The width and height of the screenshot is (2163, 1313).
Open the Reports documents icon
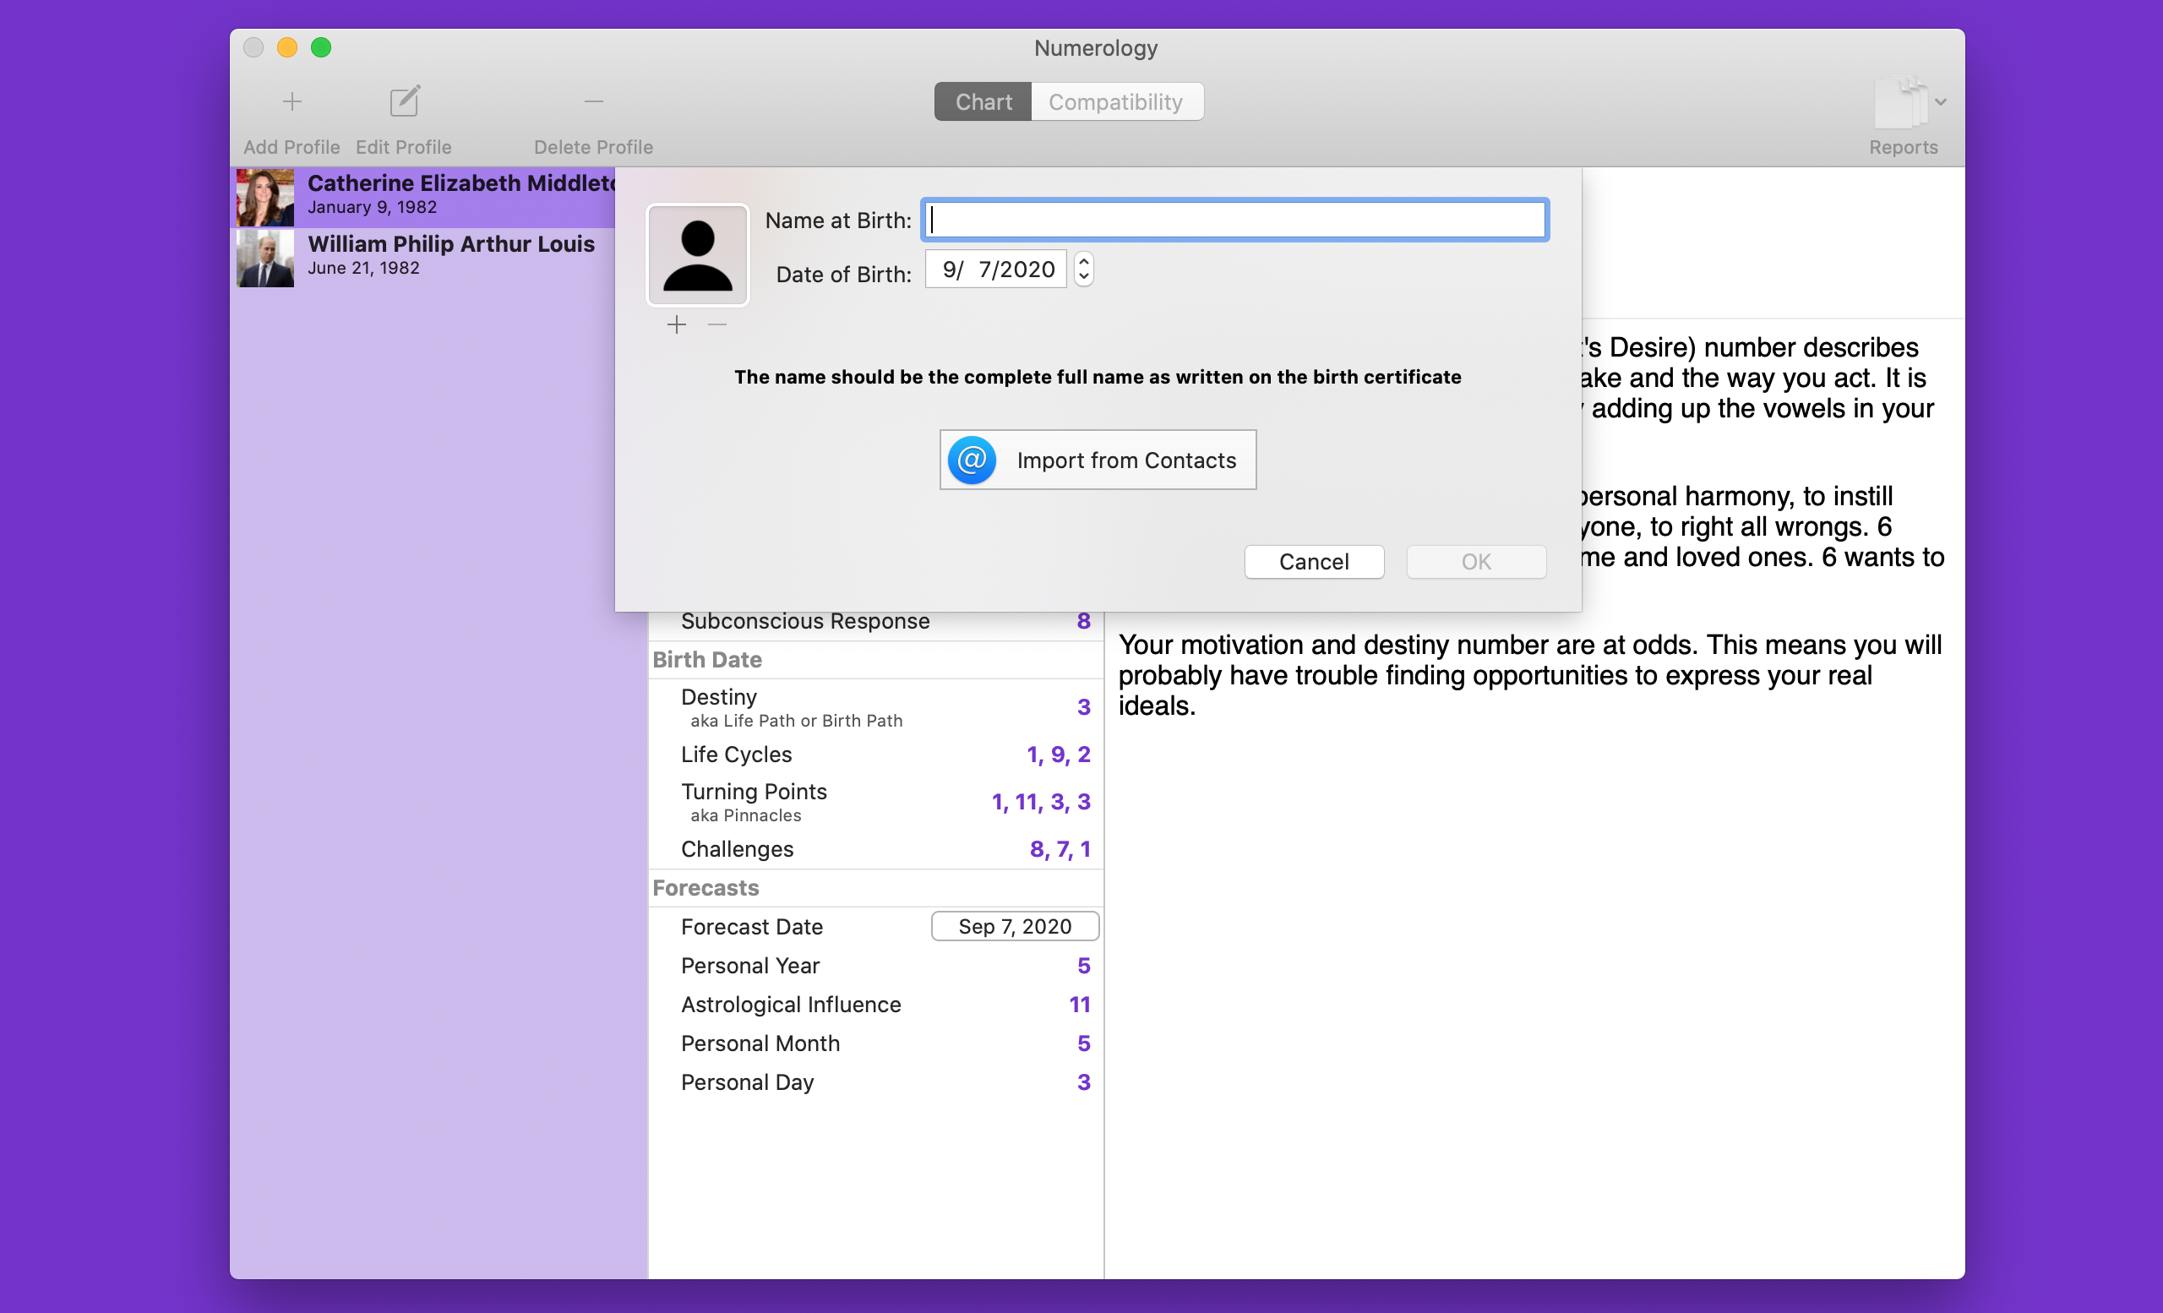click(x=1900, y=104)
